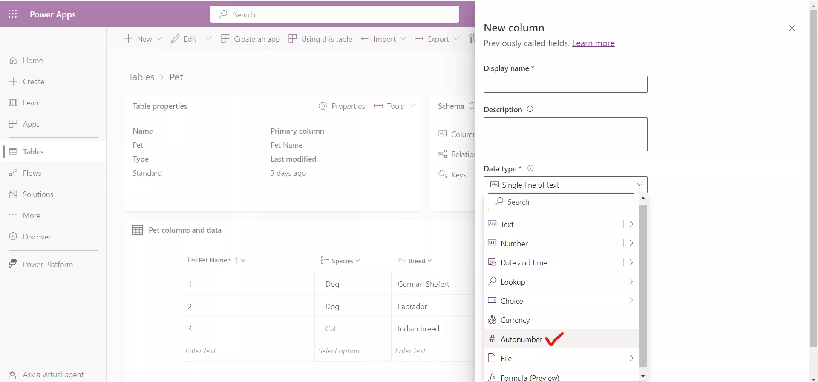The width and height of the screenshot is (818, 382).
Task: Close the New column panel
Action: (x=792, y=28)
